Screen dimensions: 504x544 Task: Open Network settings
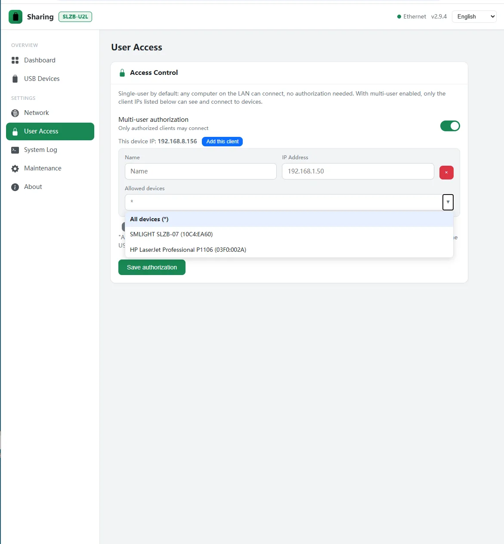coord(50,113)
